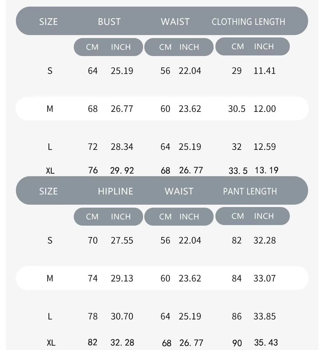Click the CM label under PANT LENGTH
This screenshot has width=324, height=350.
[238, 216]
